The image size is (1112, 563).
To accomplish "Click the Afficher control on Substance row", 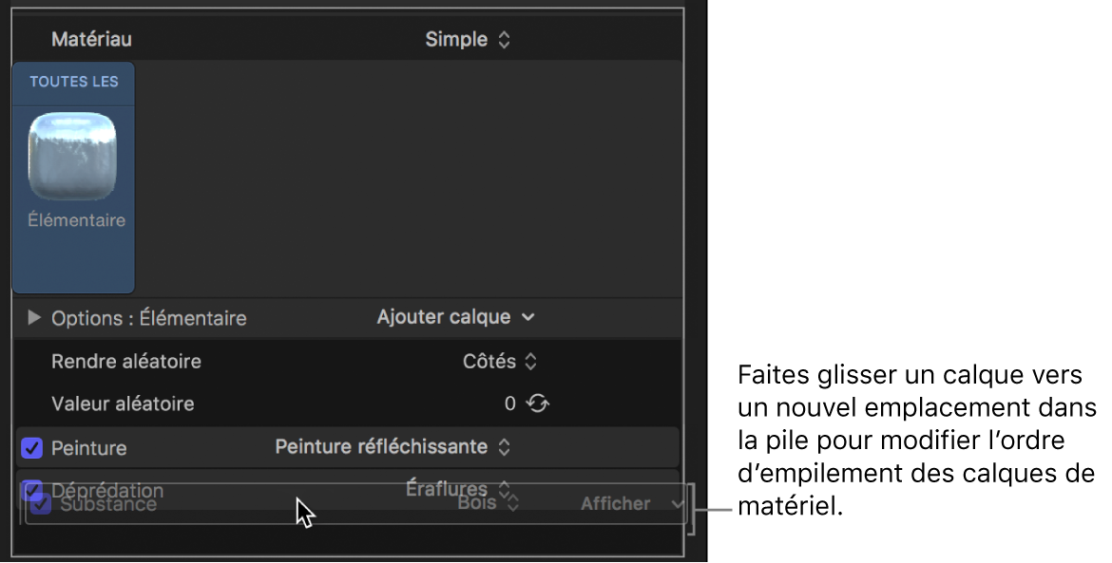I will (x=614, y=503).
